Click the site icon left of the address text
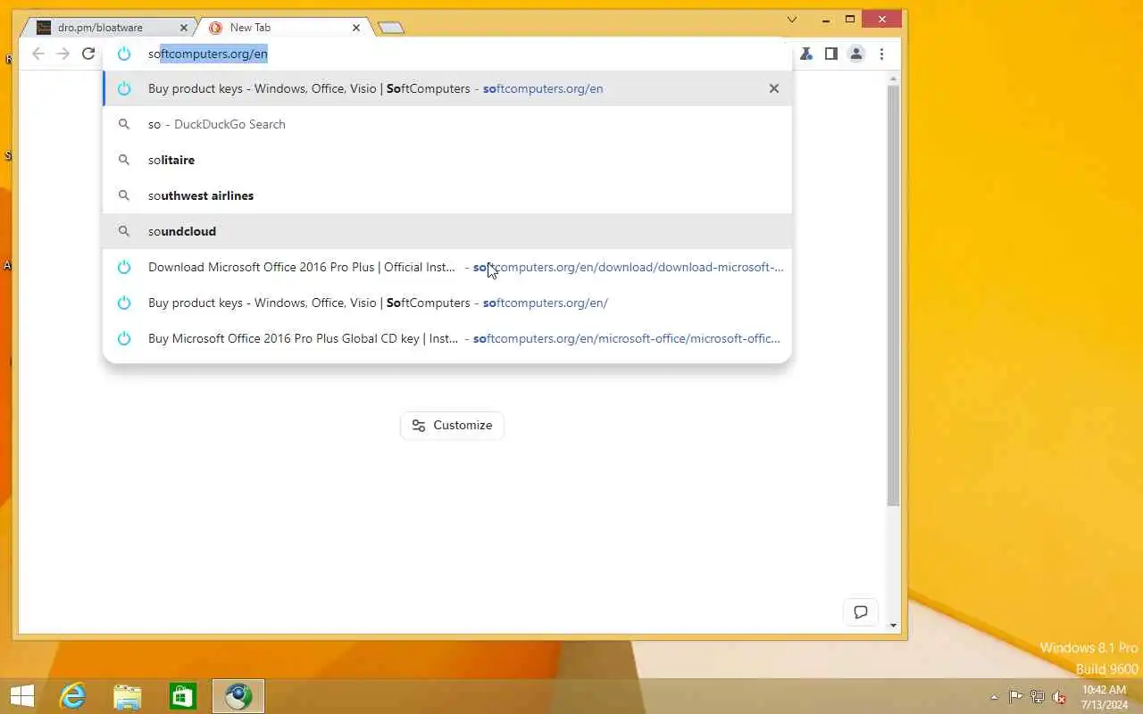 pos(124,54)
